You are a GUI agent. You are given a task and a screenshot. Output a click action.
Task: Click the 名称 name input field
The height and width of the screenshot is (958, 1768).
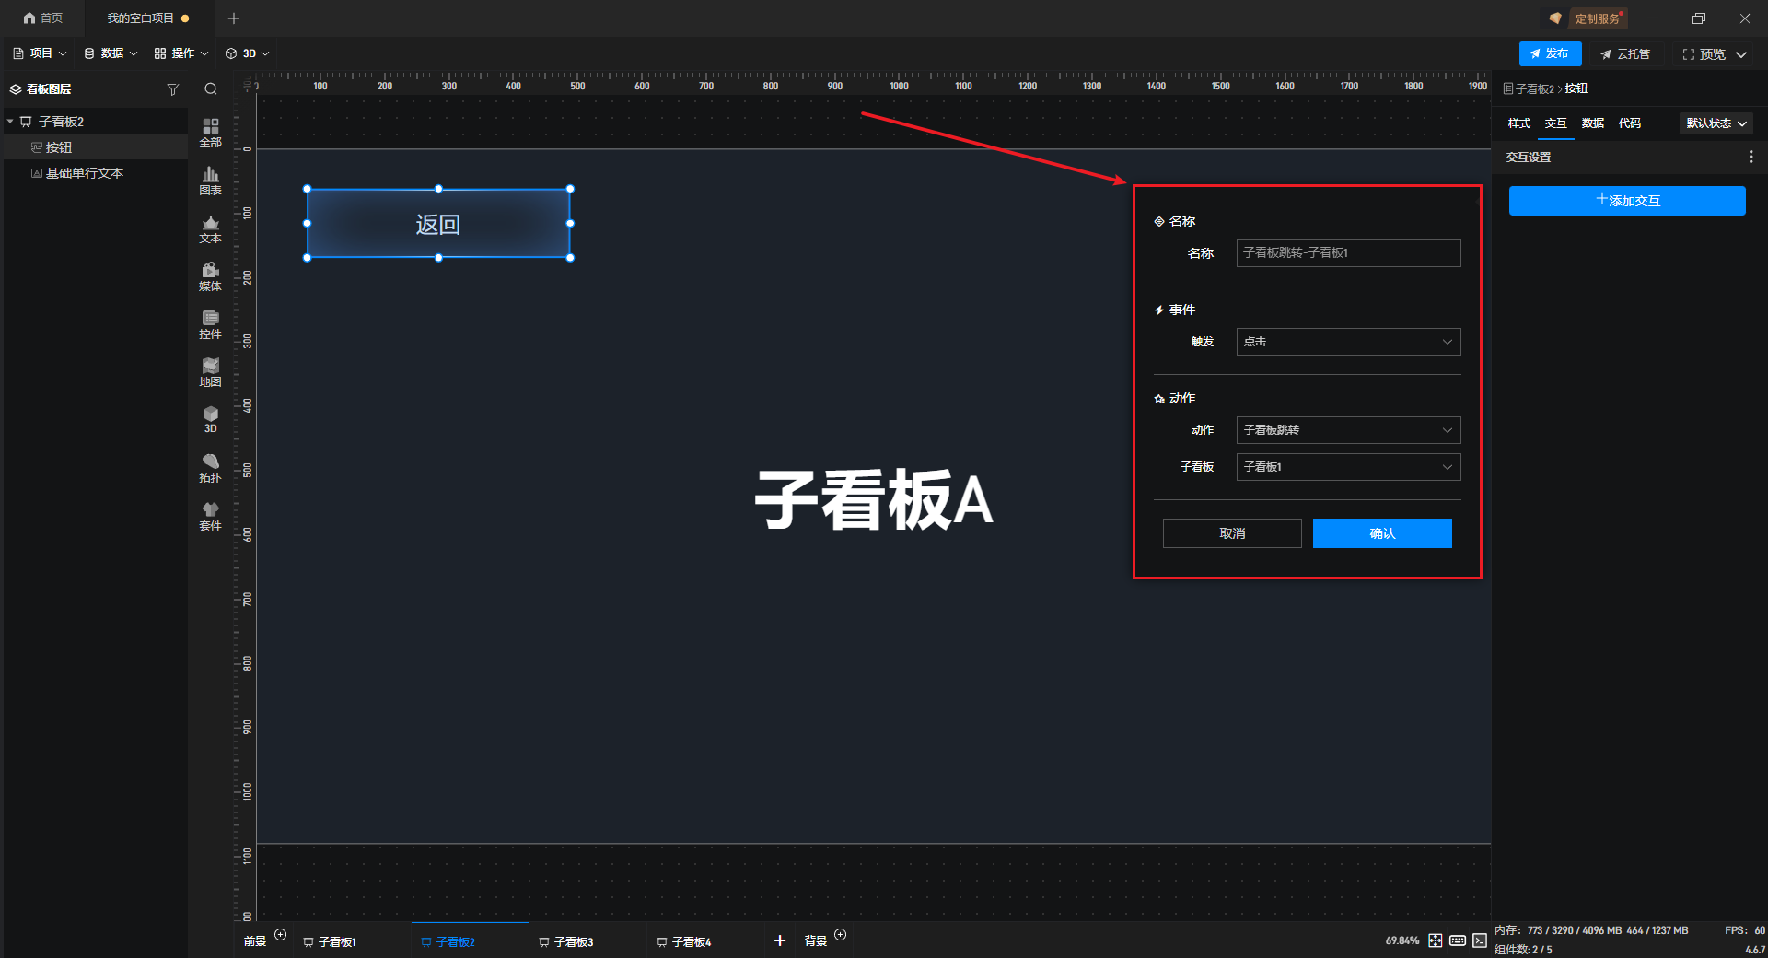coord(1347,253)
